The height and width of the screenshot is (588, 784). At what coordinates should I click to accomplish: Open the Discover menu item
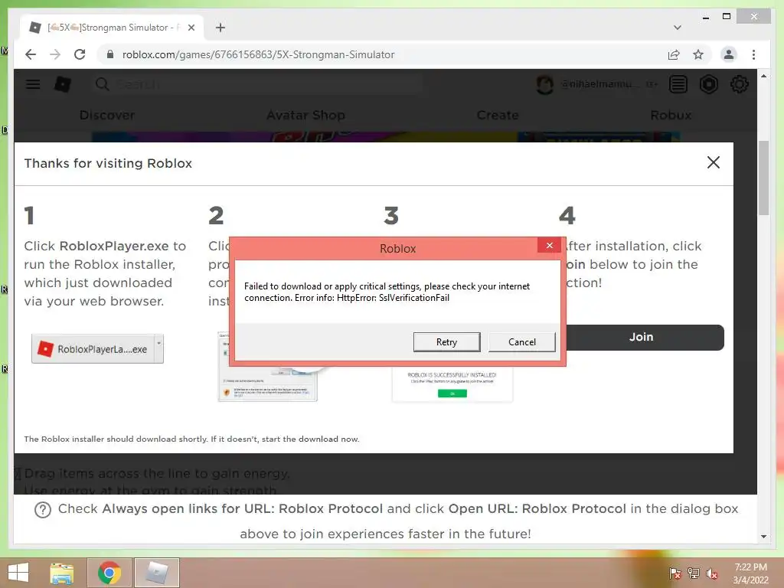pyautogui.click(x=107, y=115)
